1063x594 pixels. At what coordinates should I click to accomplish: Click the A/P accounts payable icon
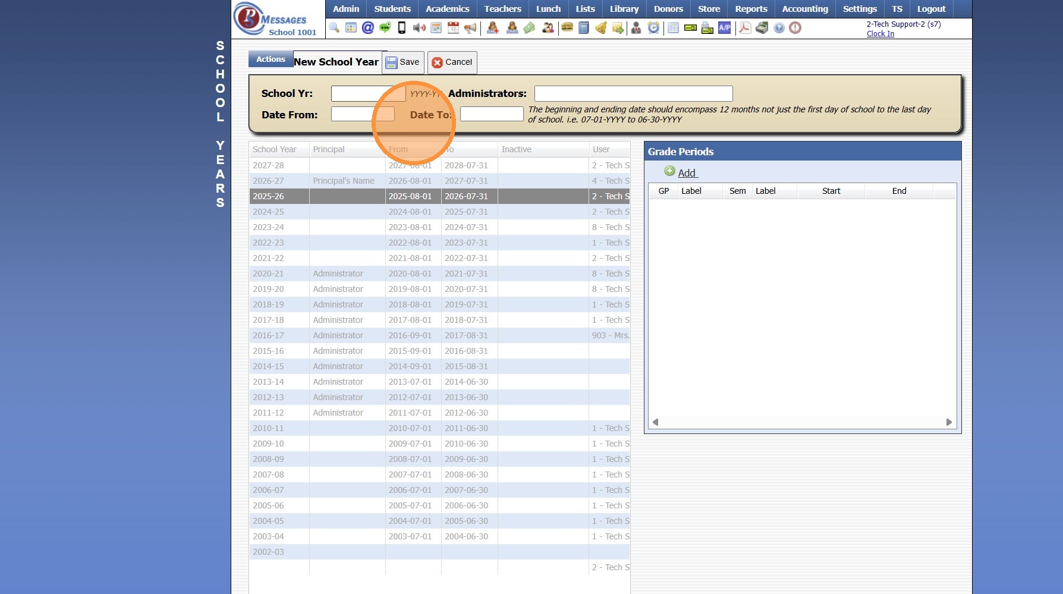click(724, 28)
